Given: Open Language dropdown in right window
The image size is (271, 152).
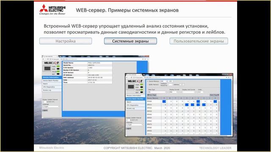Looking at the screenshot, I should coord(135,125).
